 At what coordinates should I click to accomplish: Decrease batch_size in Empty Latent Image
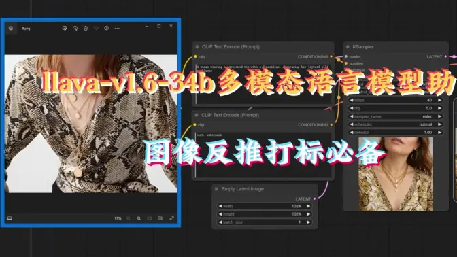click(x=220, y=222)
